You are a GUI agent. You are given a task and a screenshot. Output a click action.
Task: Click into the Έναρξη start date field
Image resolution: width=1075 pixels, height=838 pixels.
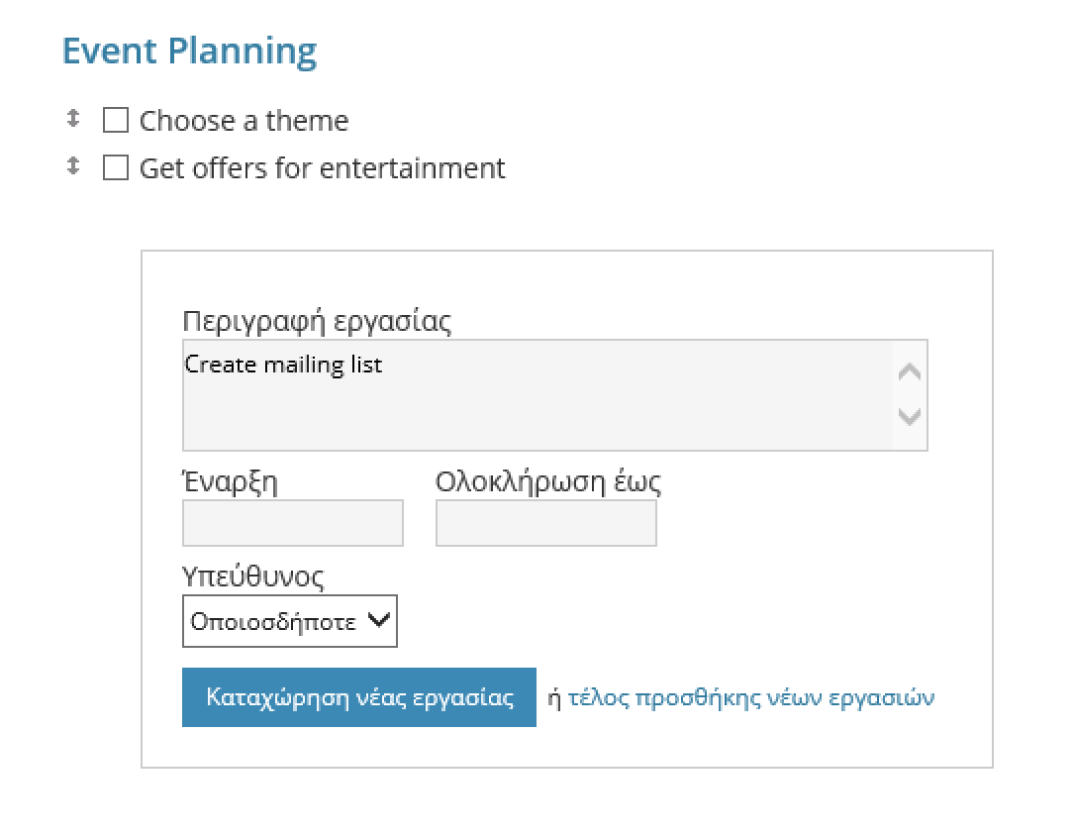click(x=292, y=523)
